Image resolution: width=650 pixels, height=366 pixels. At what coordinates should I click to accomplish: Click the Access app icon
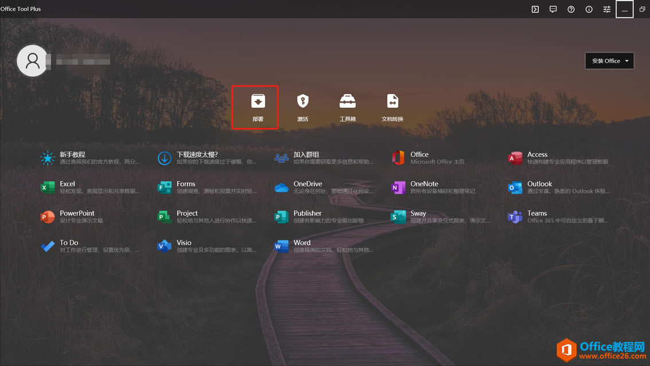(515, 158)
